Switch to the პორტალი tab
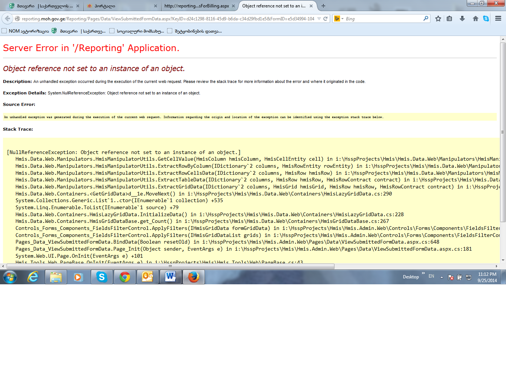This screenshot has width=506, height=385. (119, 6)
